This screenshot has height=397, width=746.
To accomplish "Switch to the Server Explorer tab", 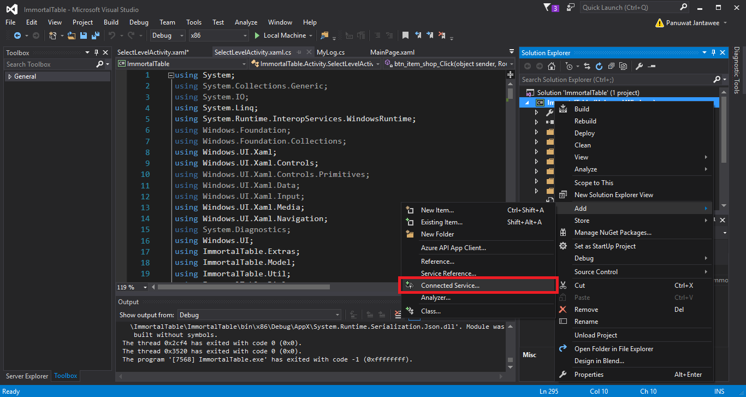I will pos(27,376).
